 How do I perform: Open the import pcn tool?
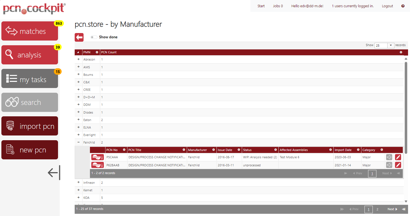coord(29,126)
